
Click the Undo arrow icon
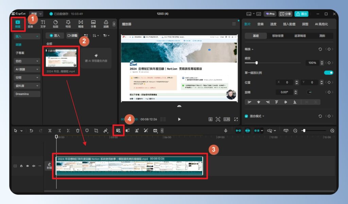coord(32,131)
